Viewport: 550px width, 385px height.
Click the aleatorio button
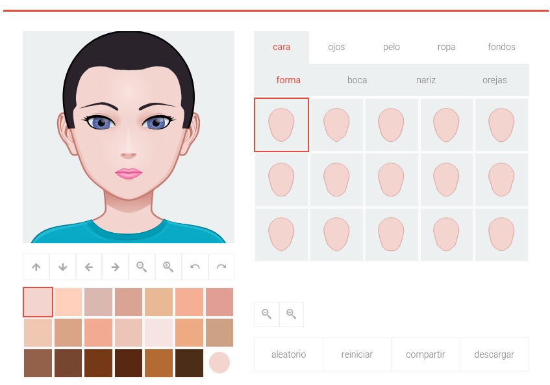pos(288,354)
